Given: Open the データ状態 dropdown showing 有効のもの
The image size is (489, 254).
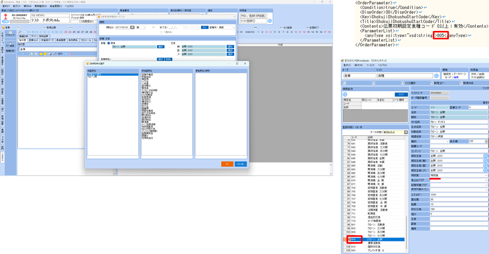Looking at the screenshot, I should tap(406, 132).
